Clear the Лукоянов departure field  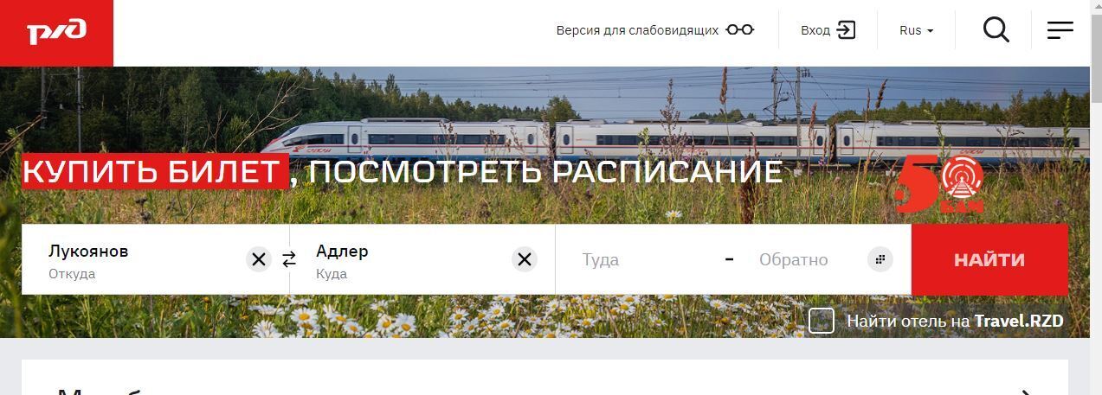pyautogui.click(x=258, y=259)
